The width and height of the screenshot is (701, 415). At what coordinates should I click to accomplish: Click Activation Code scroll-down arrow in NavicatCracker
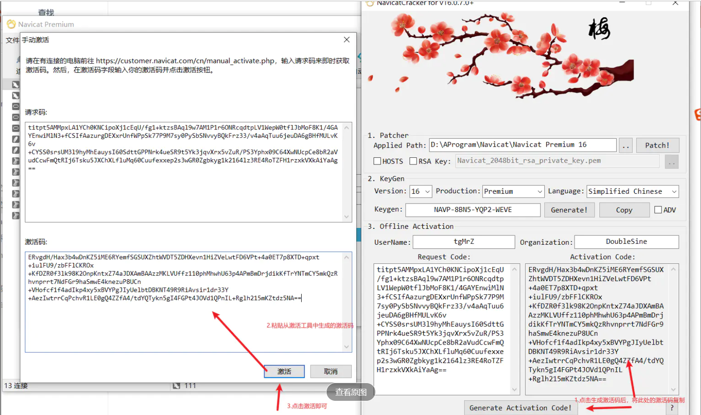tap(673, 390)
